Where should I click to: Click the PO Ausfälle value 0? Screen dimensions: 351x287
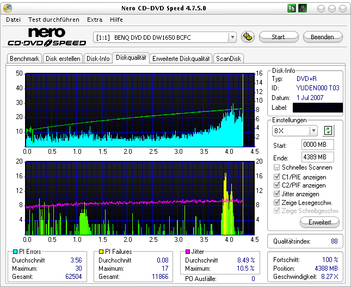[253, 279]
